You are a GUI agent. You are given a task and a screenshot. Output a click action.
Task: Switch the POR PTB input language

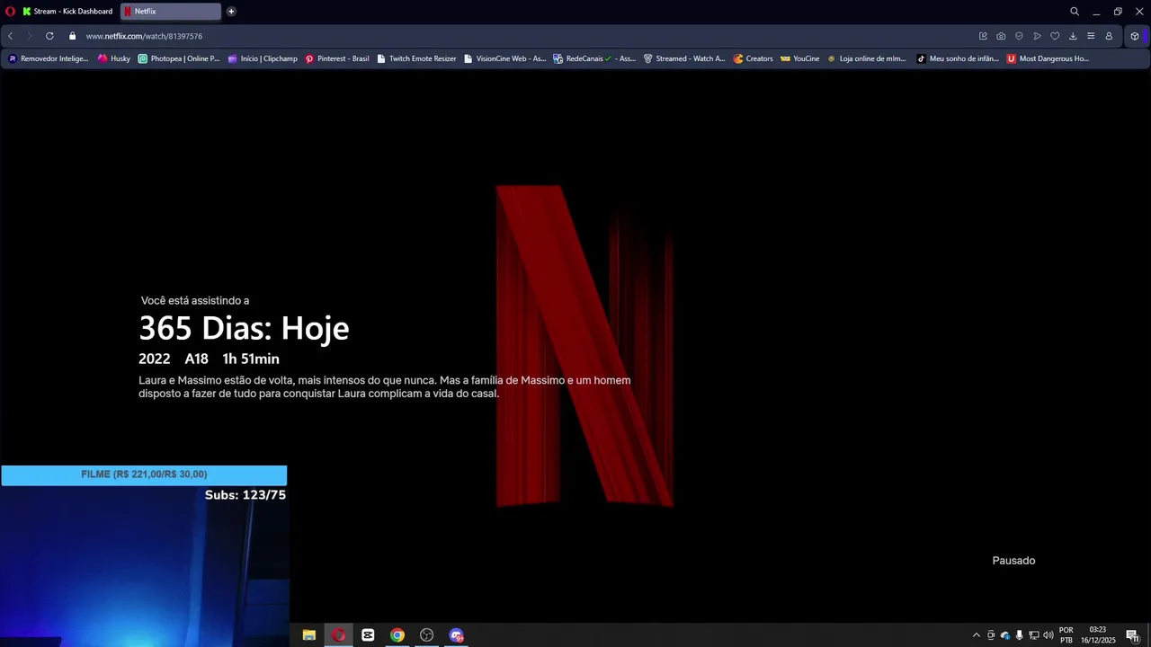(1066, 635)
